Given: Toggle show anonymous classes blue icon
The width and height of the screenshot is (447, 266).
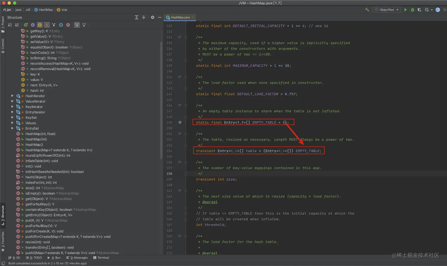Looking at the screenshot, I should point(61,25).
